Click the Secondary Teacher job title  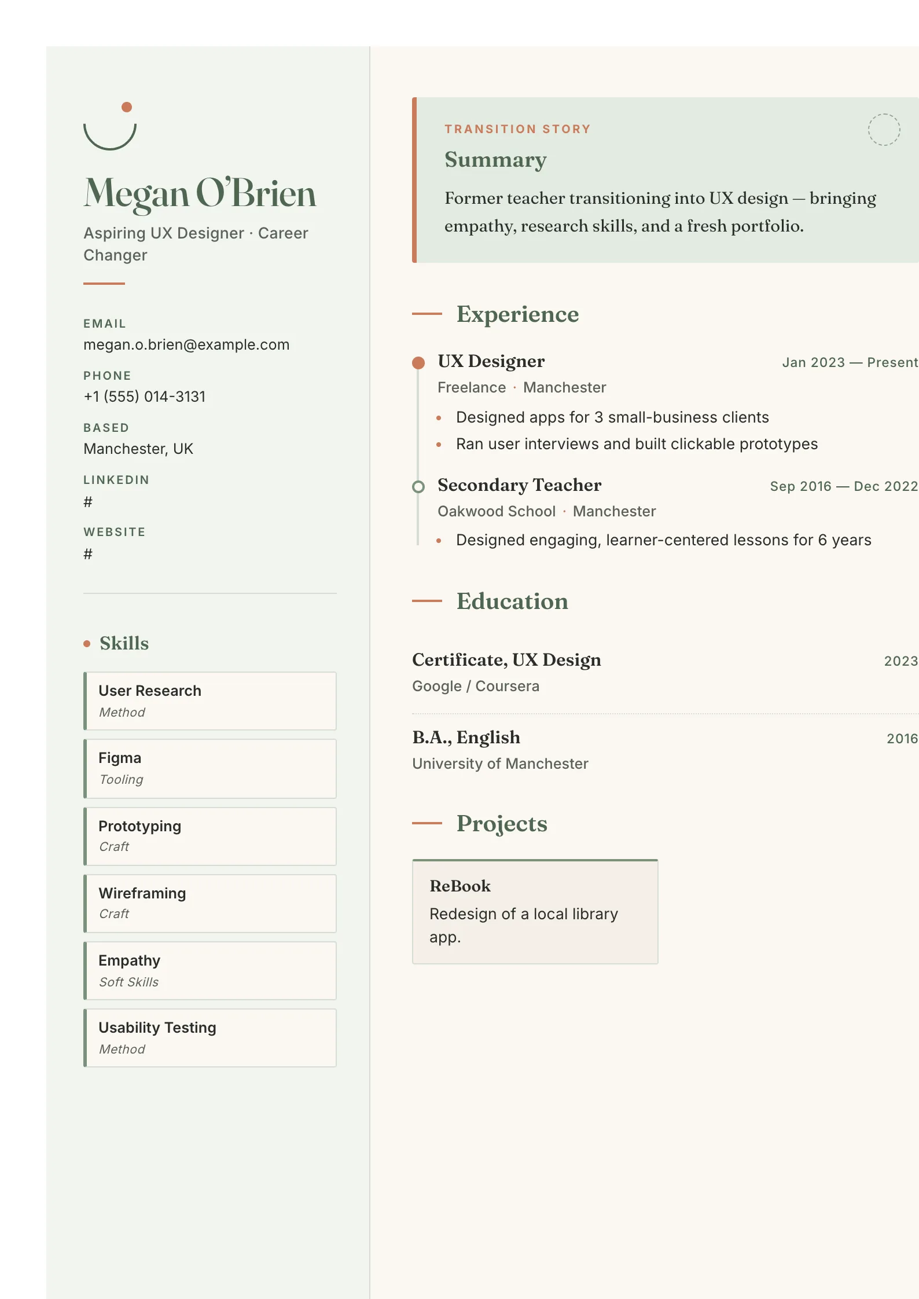click(520, 485)
